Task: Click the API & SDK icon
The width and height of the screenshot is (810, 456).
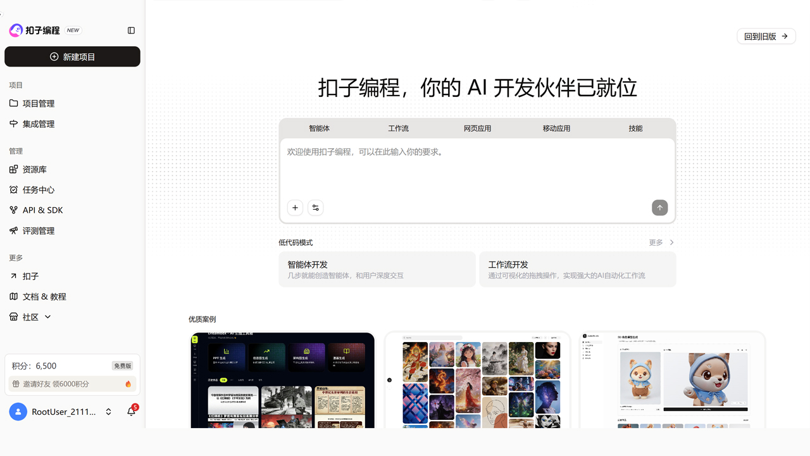Action: [x=14, y=210]
